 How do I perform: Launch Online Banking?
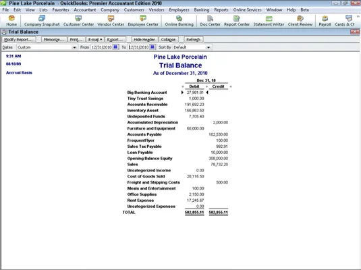click(179, 20)
